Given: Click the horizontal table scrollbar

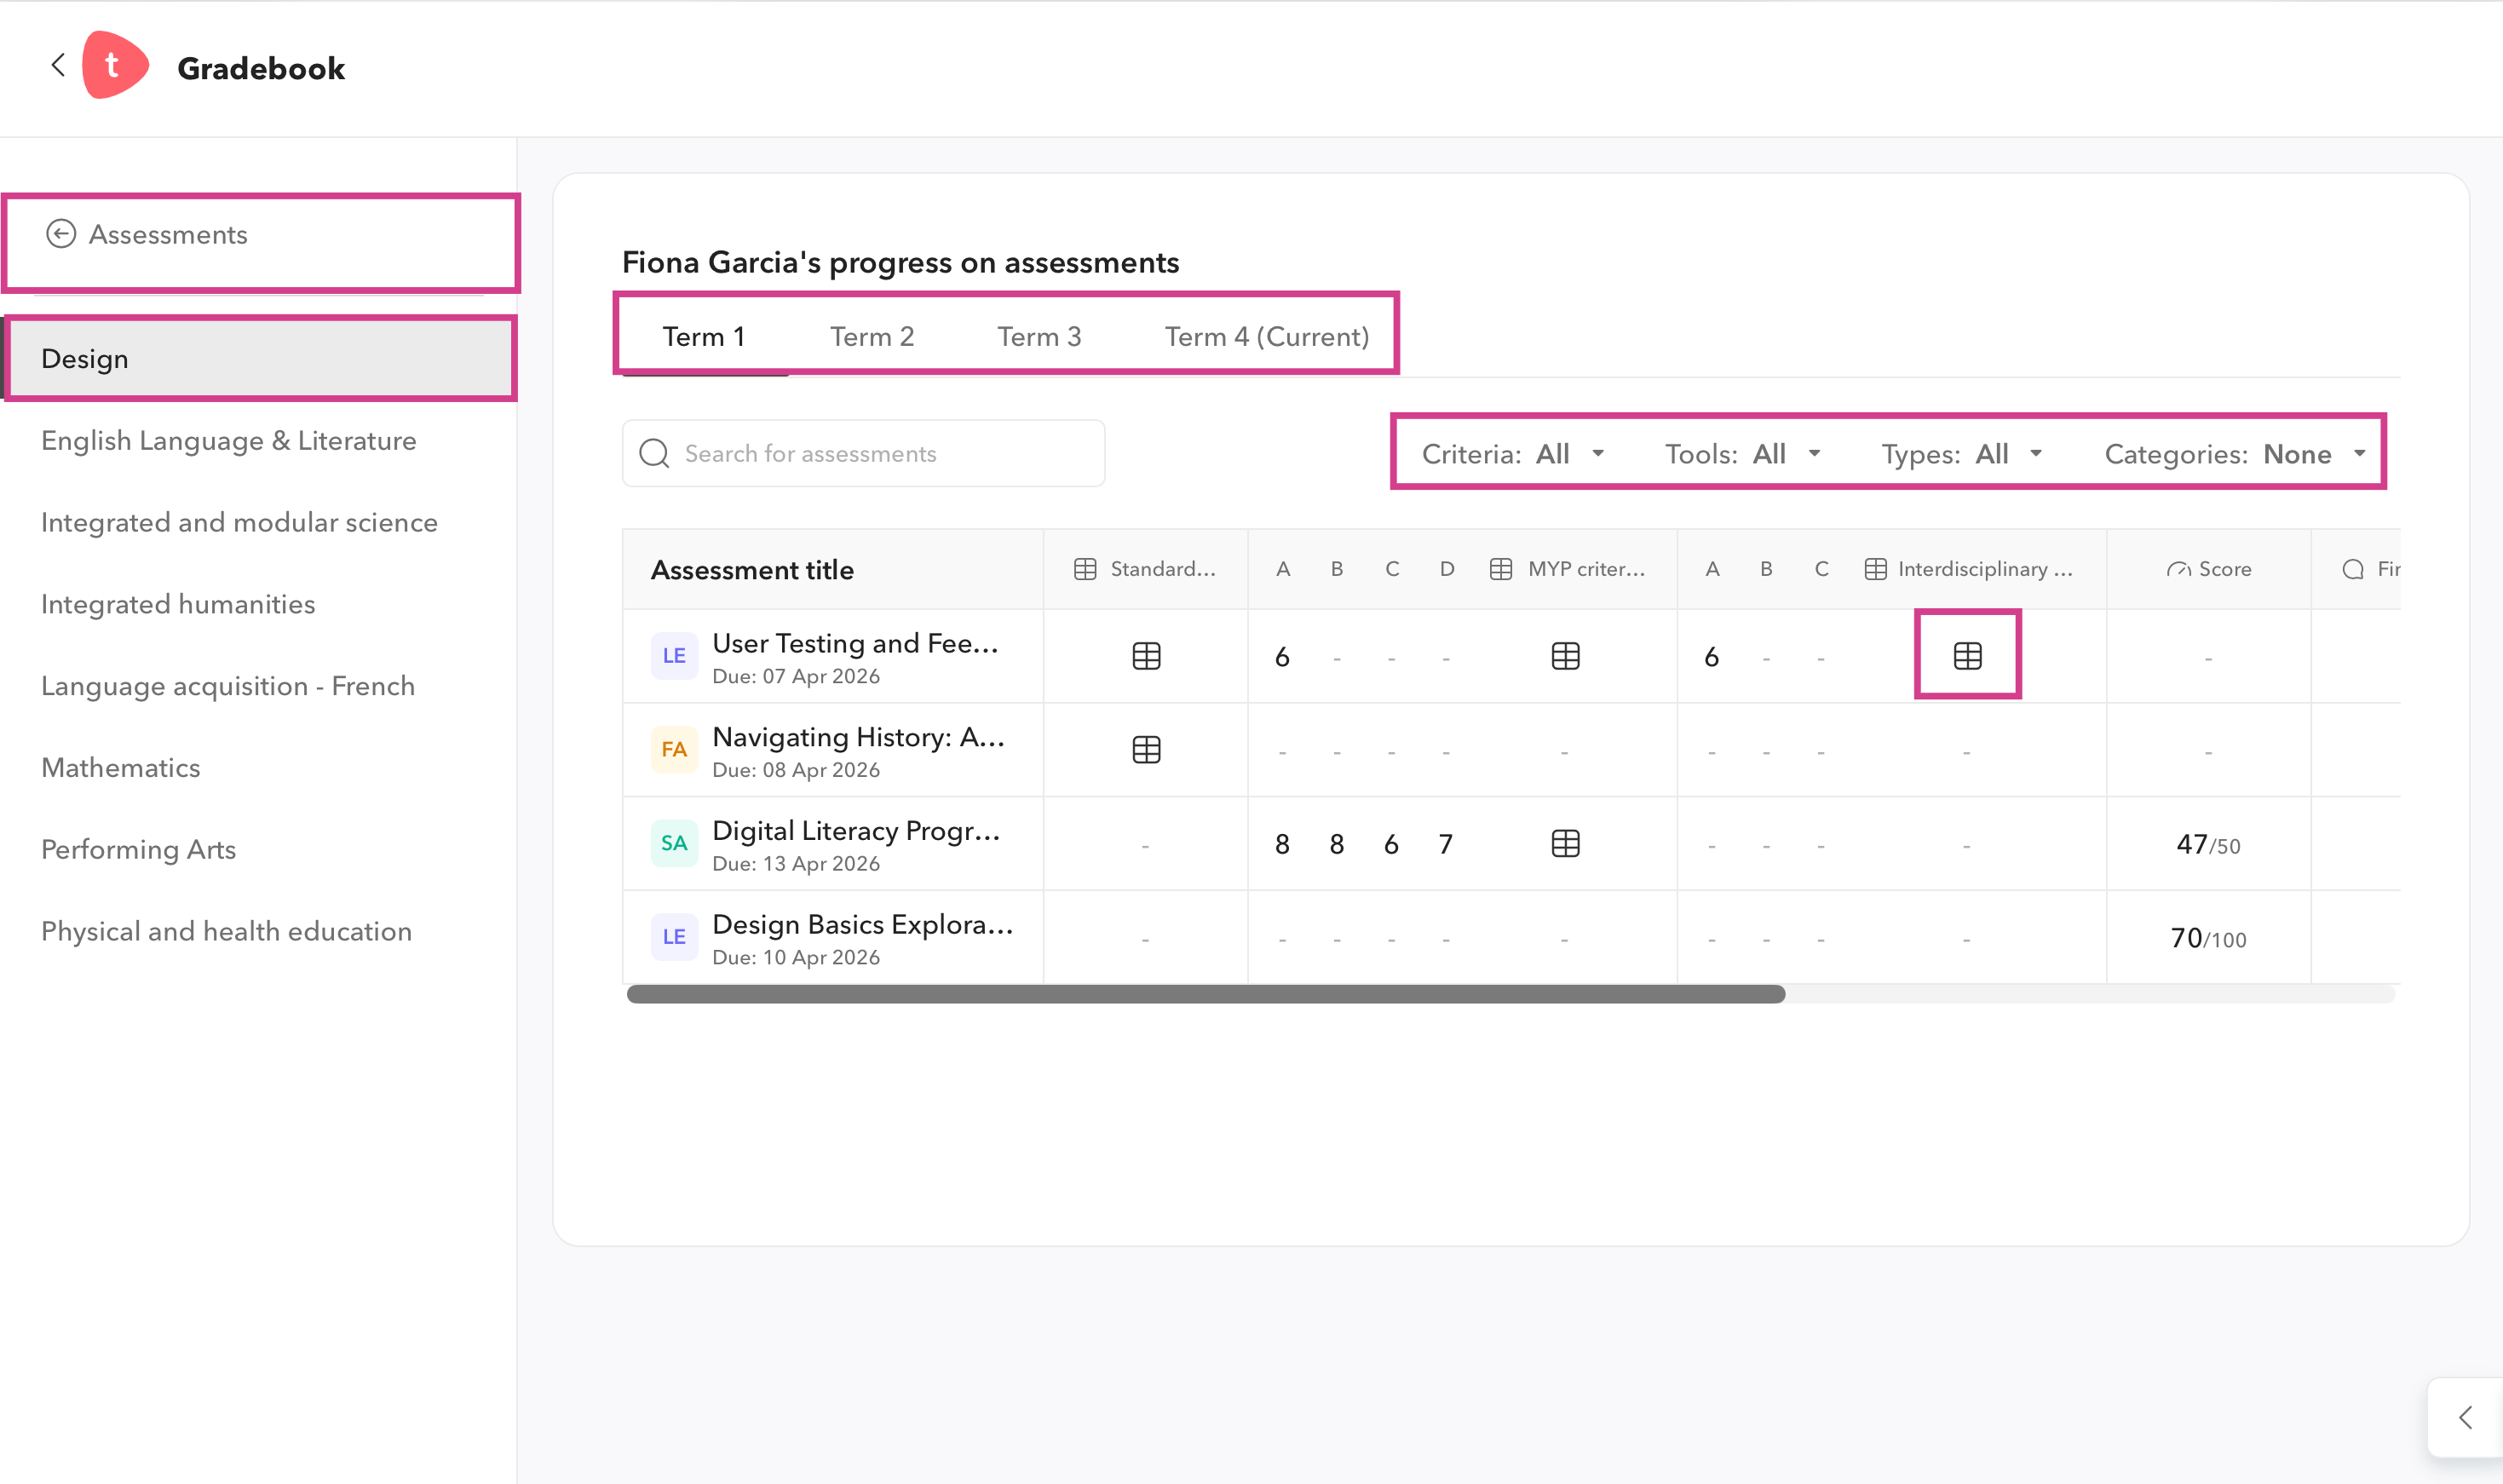Looking at the screenshot, I should 1205,994.
